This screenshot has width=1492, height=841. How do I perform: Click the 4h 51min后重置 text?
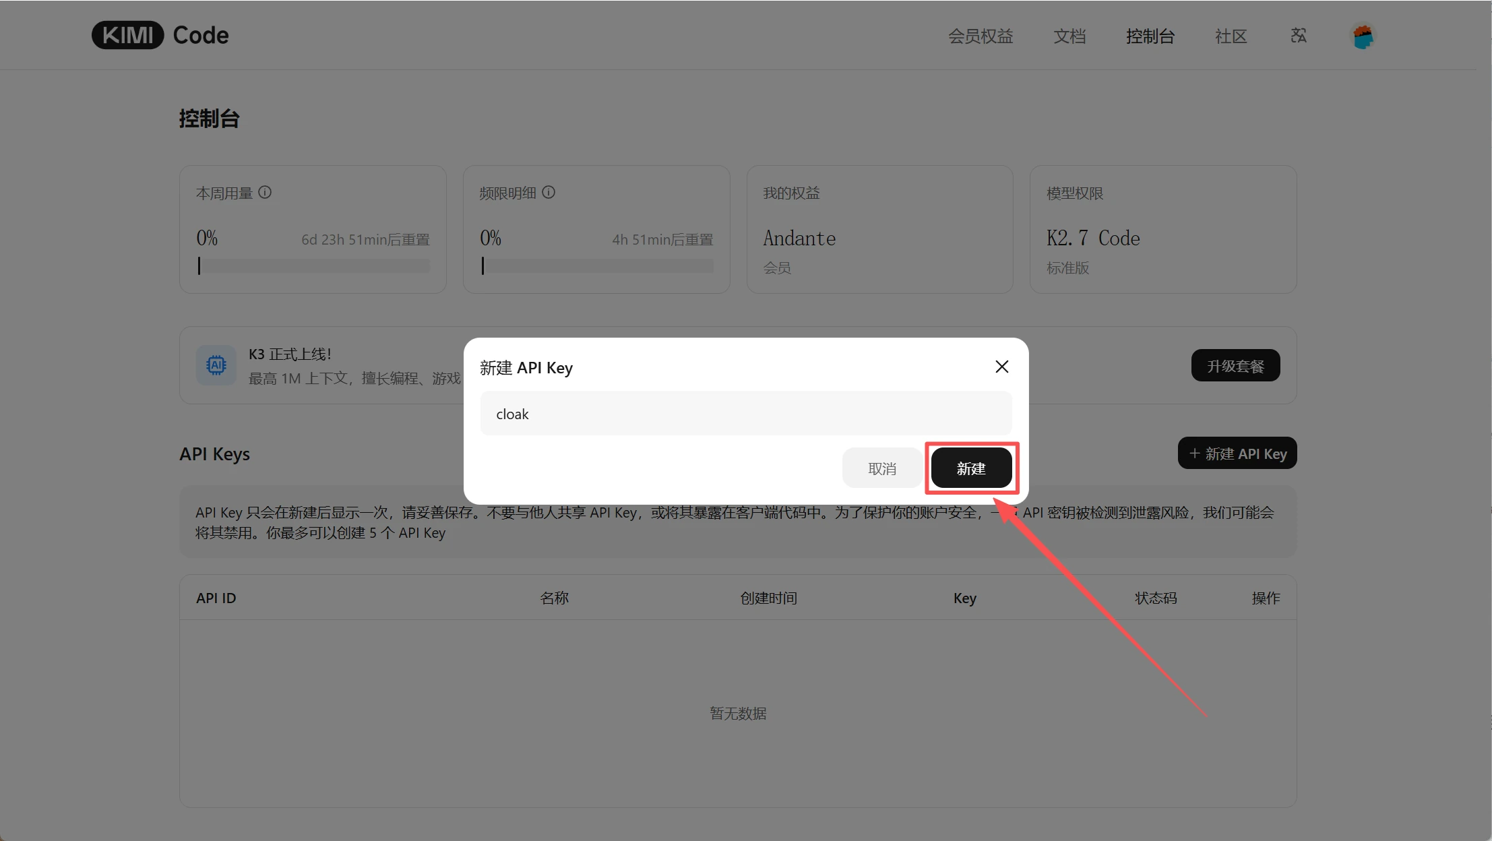(x=662, y=240)
